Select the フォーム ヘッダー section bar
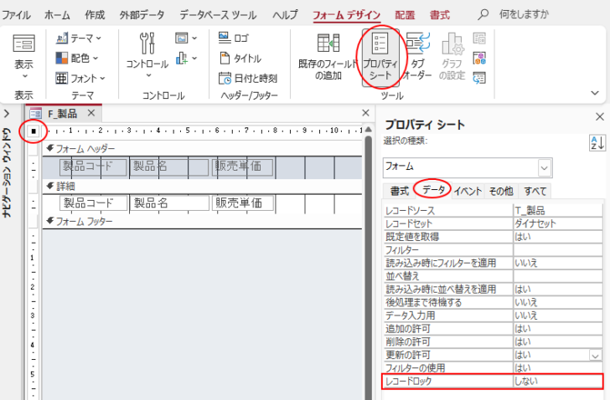 202,149
